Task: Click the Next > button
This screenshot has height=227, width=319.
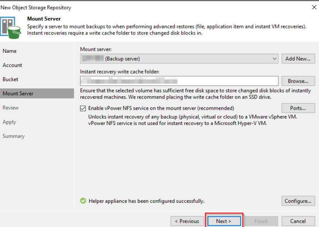Action: click(224, 221)
